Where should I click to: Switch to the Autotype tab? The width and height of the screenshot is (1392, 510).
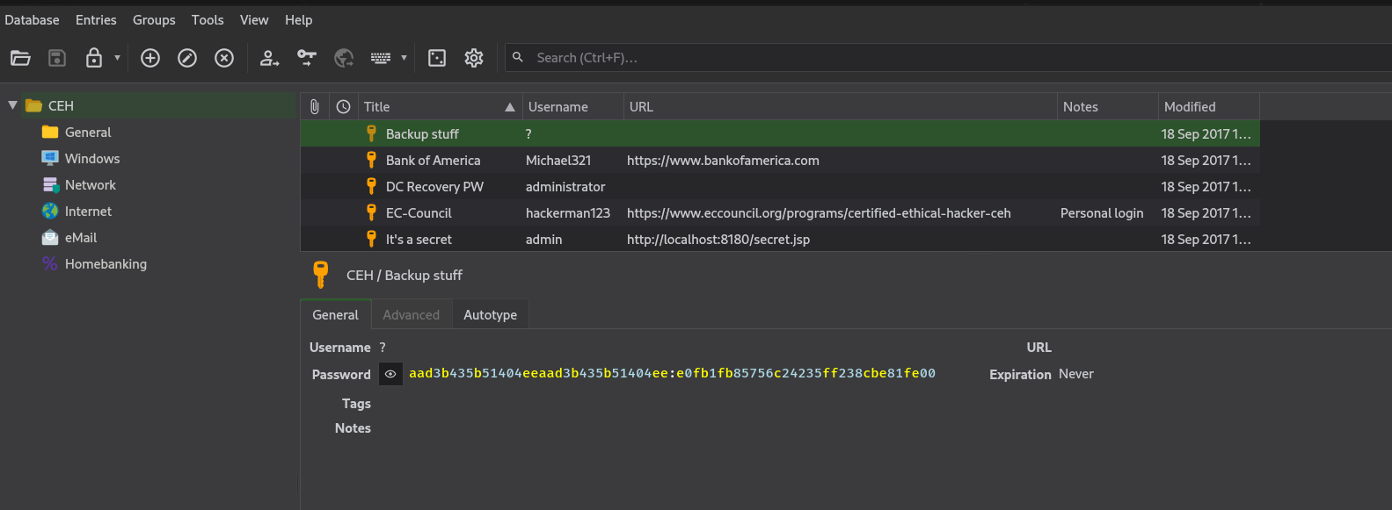[490, 315]
